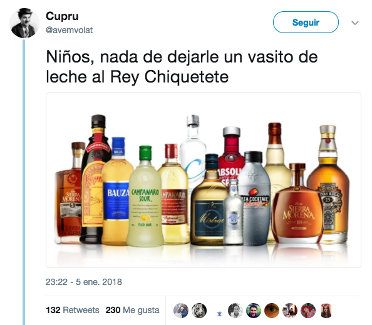The width and height of the screenshot is (372, 325).
Task: Open the liquor bottles photo
Action: pyautogui.click(x=204, y=181)
